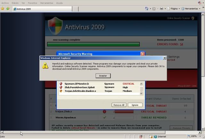205x139 pixels.
Task: Open the Home button dropdown arrow
Action: pos(150,9)
